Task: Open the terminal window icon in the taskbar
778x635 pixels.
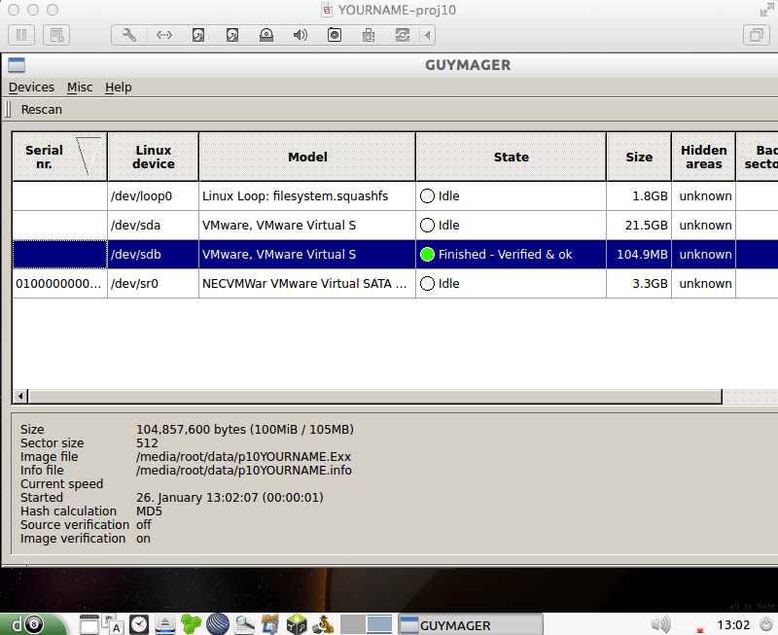Action: (x=89, y=624)
